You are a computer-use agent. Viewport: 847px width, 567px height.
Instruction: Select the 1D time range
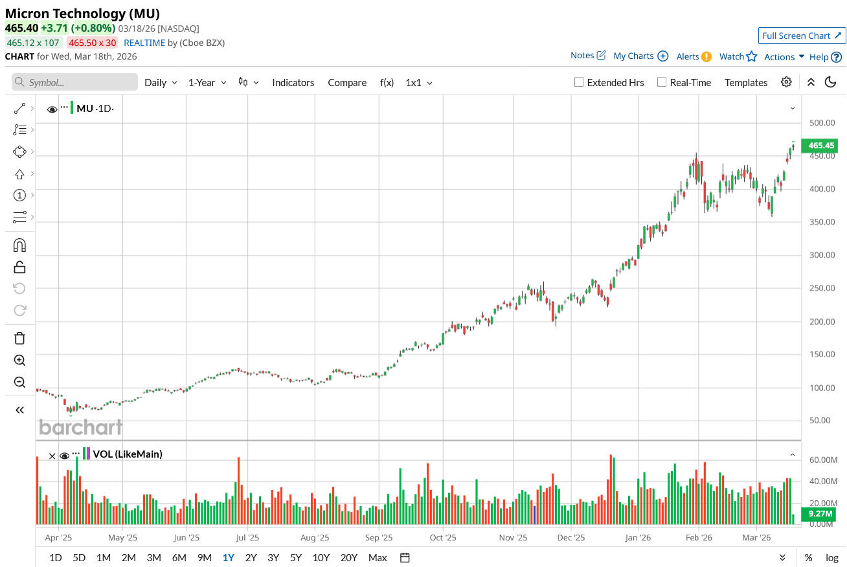56,558
